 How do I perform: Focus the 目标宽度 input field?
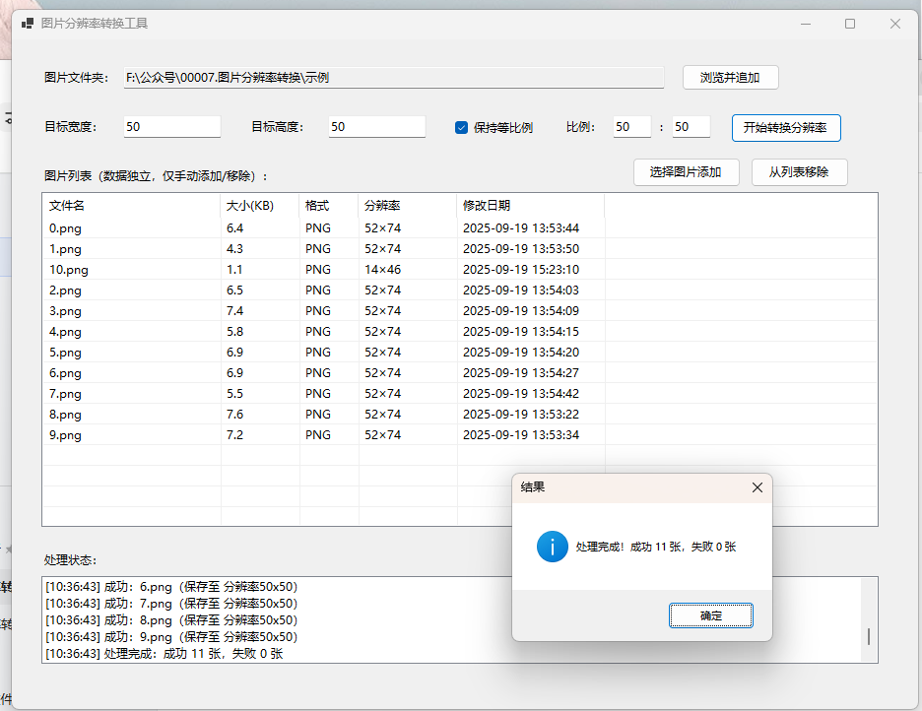tap(171, 127)
